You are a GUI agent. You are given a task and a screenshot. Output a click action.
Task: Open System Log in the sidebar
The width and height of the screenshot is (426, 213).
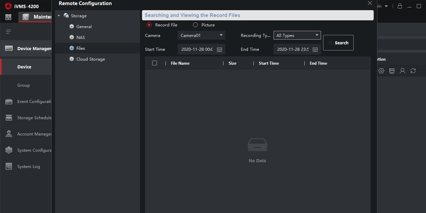click(29, 167)
